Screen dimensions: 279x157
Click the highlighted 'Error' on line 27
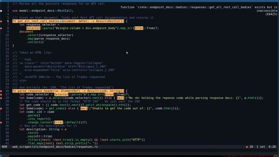click(109, 95)
